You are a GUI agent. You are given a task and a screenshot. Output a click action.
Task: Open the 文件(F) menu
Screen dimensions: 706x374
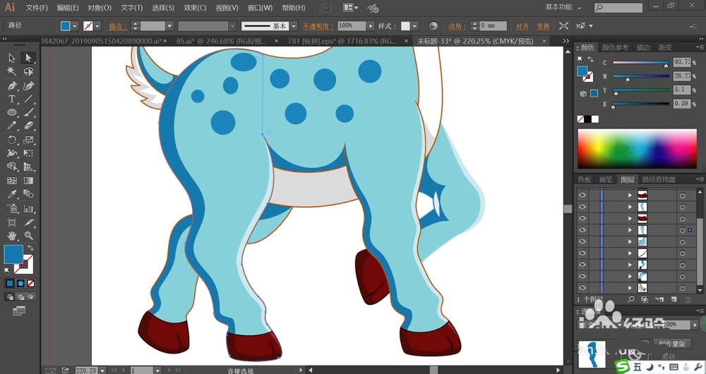pyautogui.click(x=37, y=8)
